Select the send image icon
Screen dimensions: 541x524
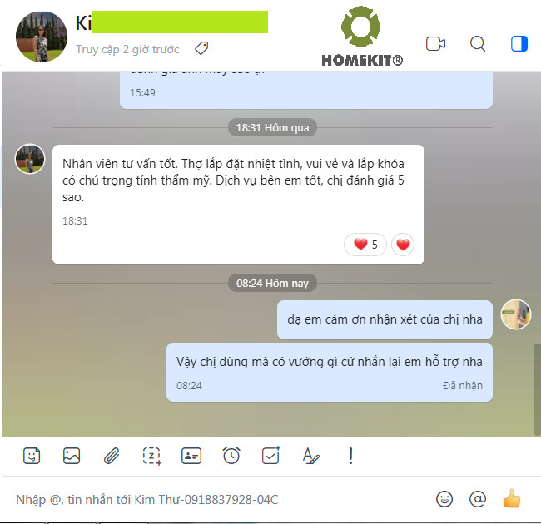coord(72,456)
